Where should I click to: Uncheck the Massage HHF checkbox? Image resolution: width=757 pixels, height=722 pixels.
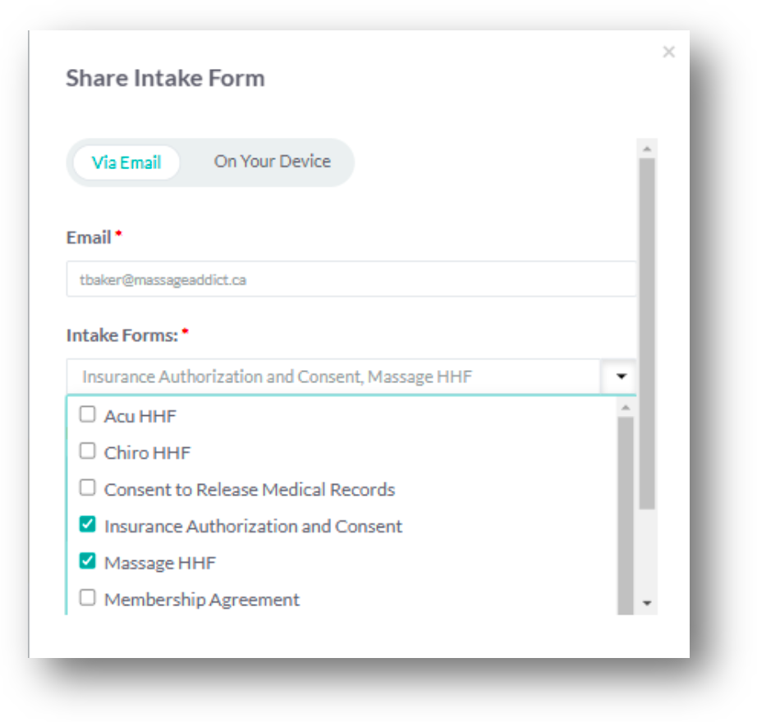(x=87, y=561)
